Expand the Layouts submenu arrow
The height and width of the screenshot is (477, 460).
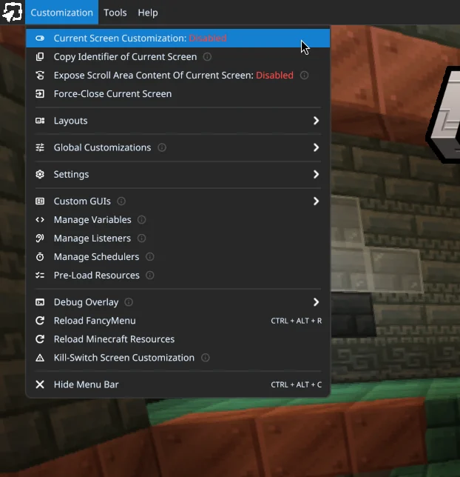coord(316,121)
